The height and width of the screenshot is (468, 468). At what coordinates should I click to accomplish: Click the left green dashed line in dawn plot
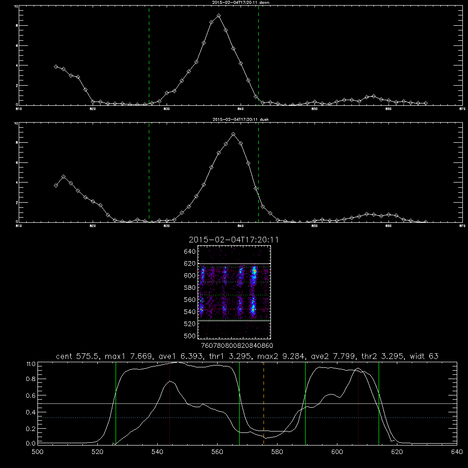coord(149,55)
